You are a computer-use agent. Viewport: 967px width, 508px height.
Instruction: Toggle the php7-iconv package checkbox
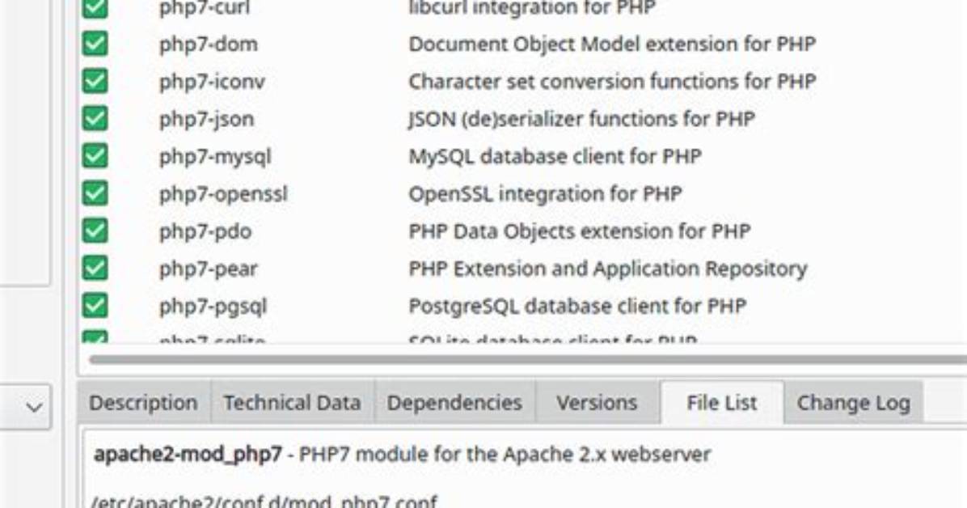coord(95,82)
